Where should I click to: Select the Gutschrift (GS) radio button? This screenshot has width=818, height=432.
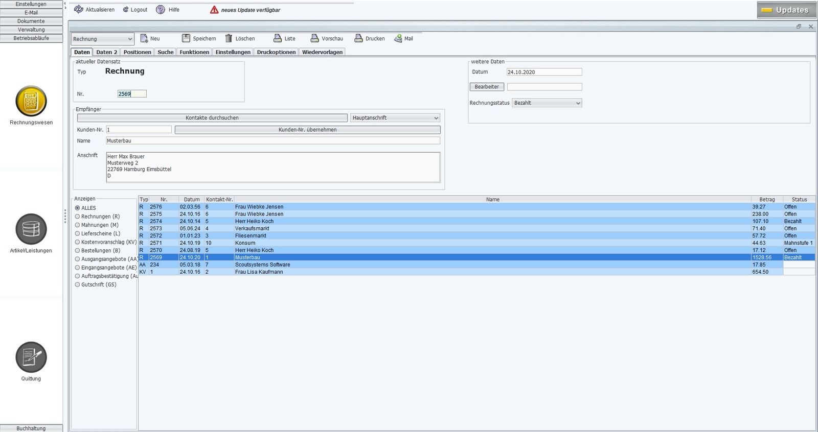[78, 285]
